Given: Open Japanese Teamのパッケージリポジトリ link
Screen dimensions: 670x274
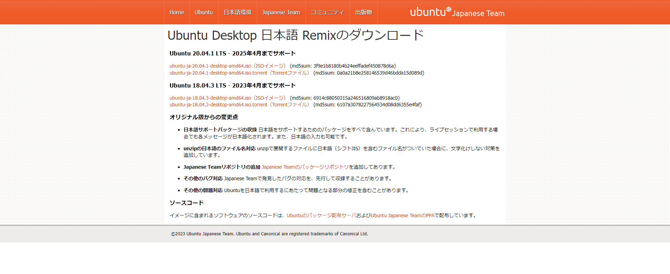Looking at the screenshot, I should tap(305, 167).
